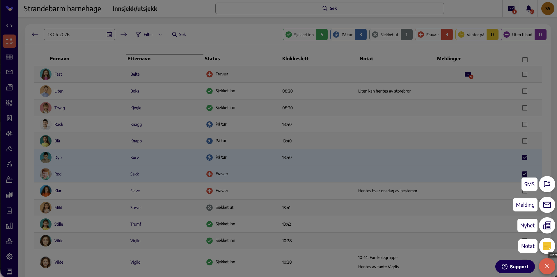Screen dimensions: 557x277
Task: Open the calendar picker icon in date field
Action: click(x=109, y=35)
